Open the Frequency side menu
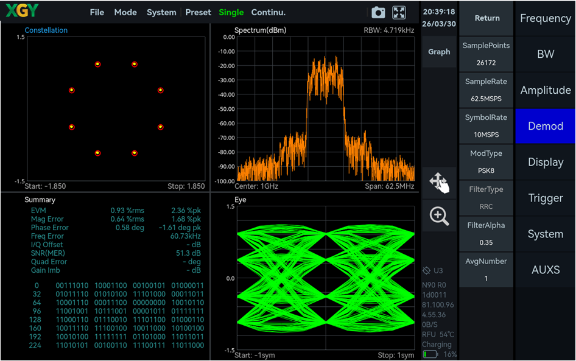This screenshot has width=576, height=361. pos(546,18)
